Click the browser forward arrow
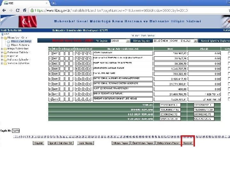Viewport: 230px width, 172px height. click(x=11, y=11)
